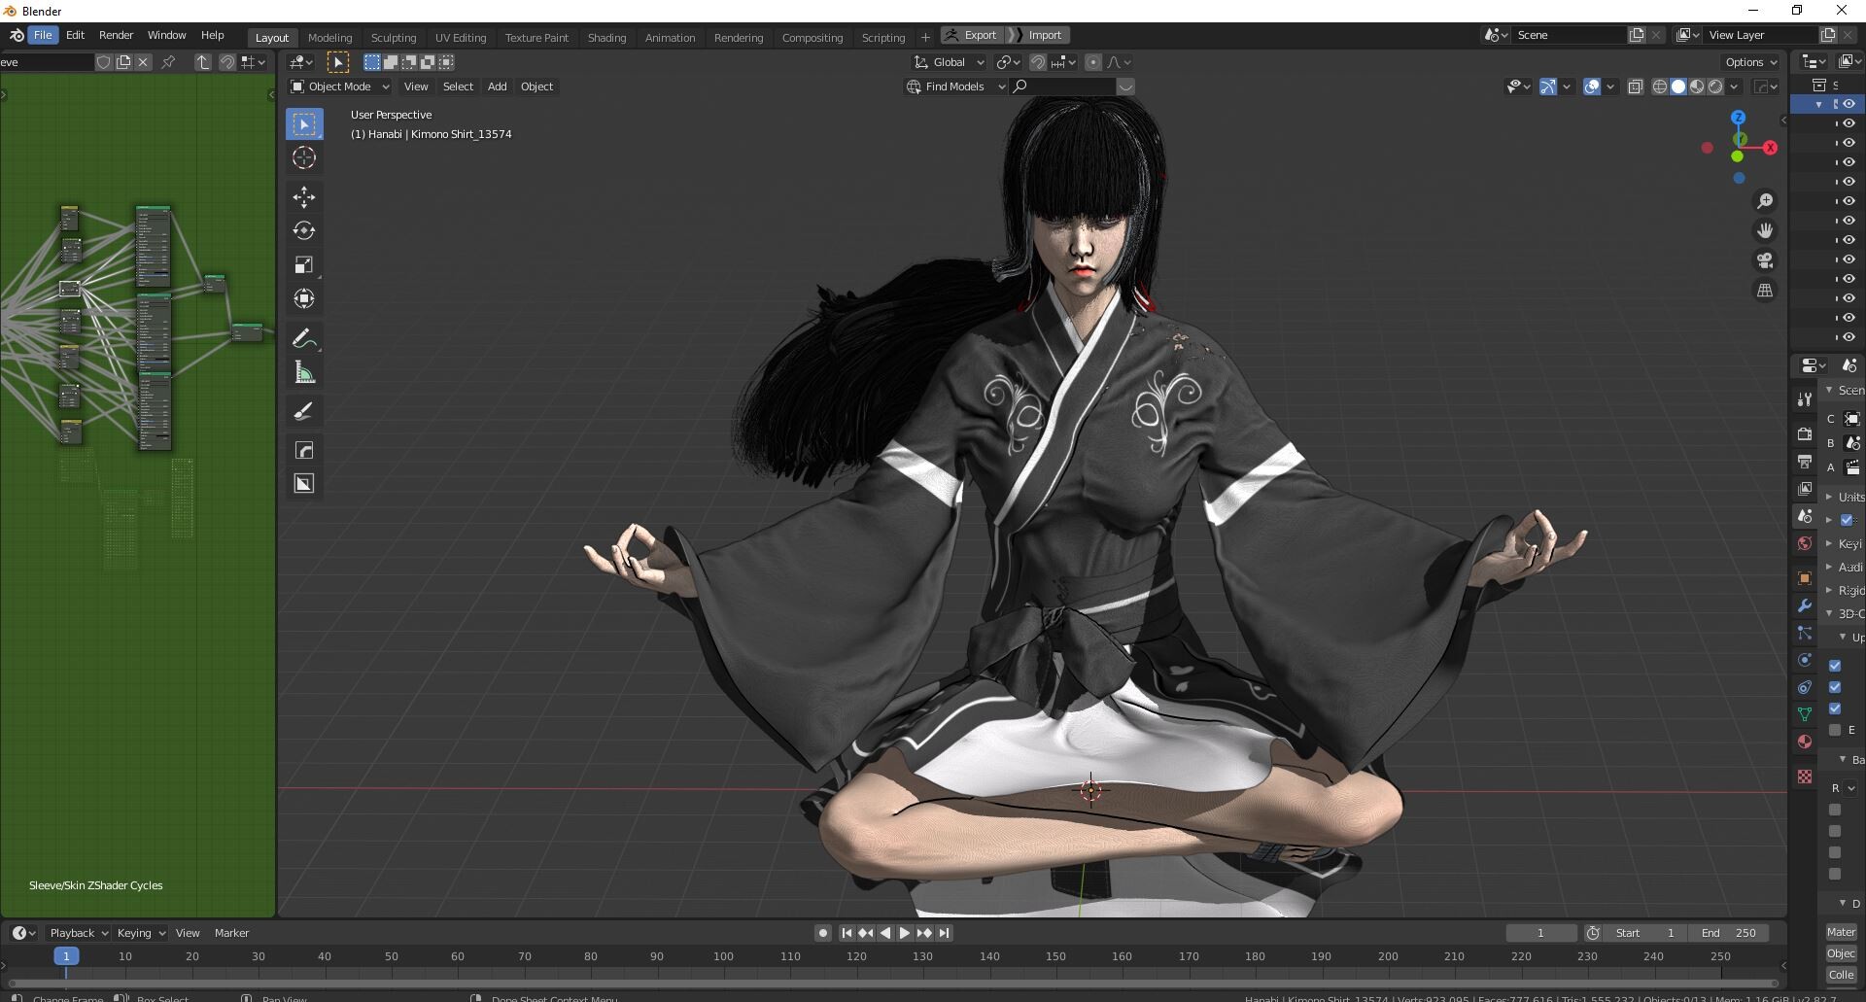Choose the Select Box tool

point(304,123)
